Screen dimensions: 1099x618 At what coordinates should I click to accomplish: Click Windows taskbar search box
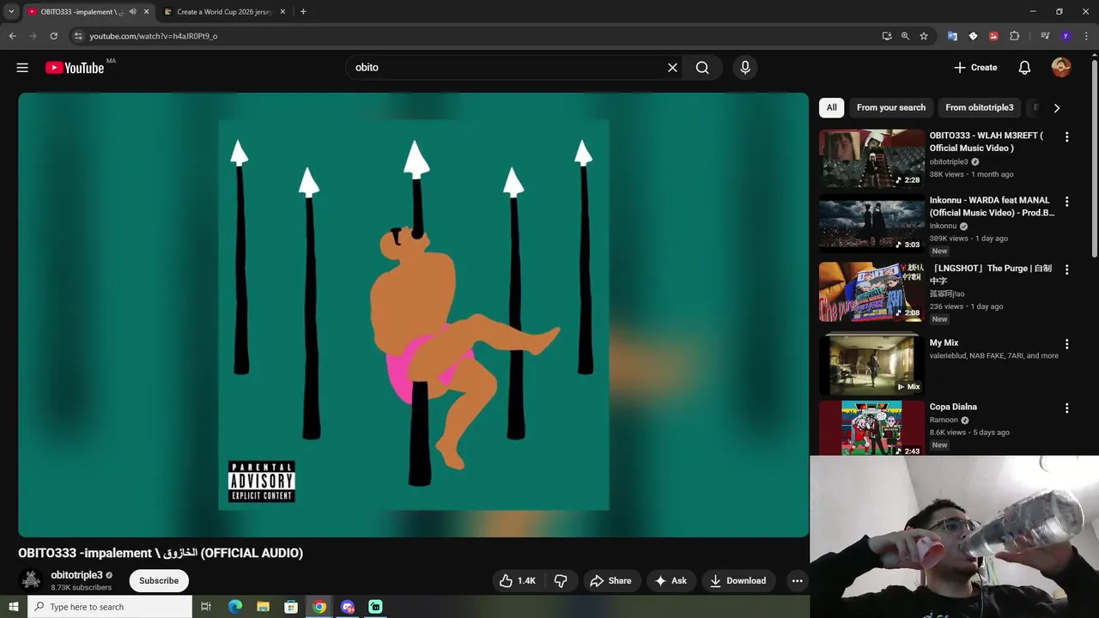110,607
